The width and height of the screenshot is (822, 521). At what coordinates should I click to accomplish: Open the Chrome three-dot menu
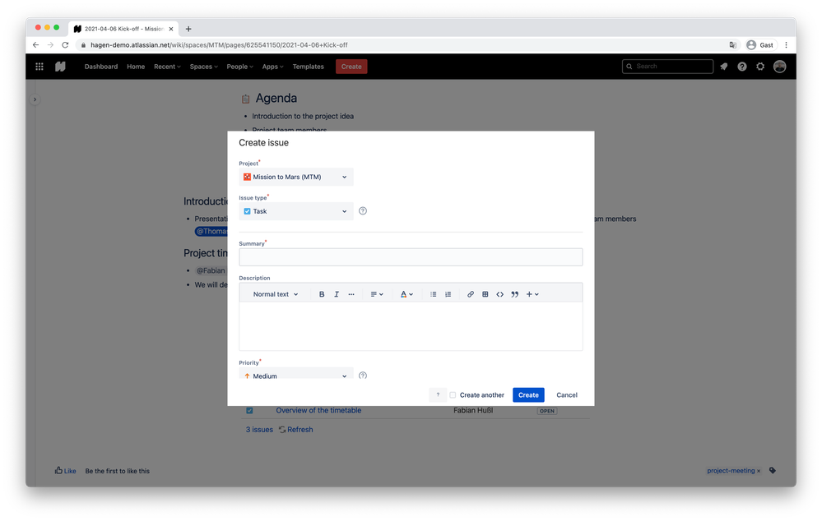(787, 45)
